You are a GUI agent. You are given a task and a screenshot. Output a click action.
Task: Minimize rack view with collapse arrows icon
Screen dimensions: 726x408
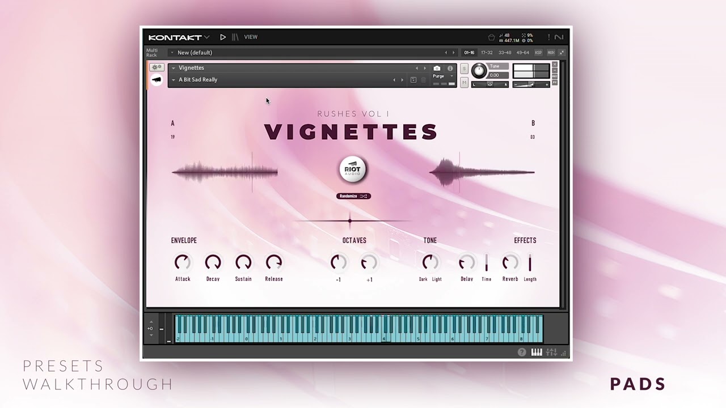point(562,53)
